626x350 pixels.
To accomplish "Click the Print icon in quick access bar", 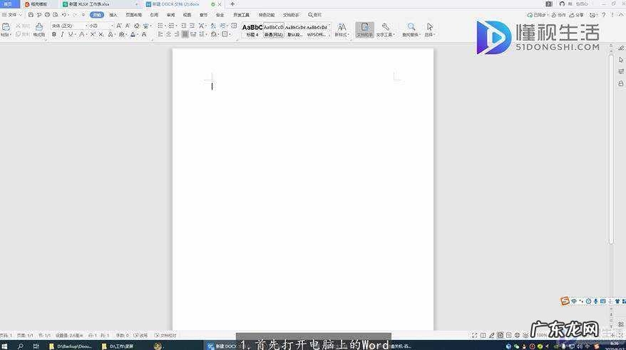I will (47, 15).
